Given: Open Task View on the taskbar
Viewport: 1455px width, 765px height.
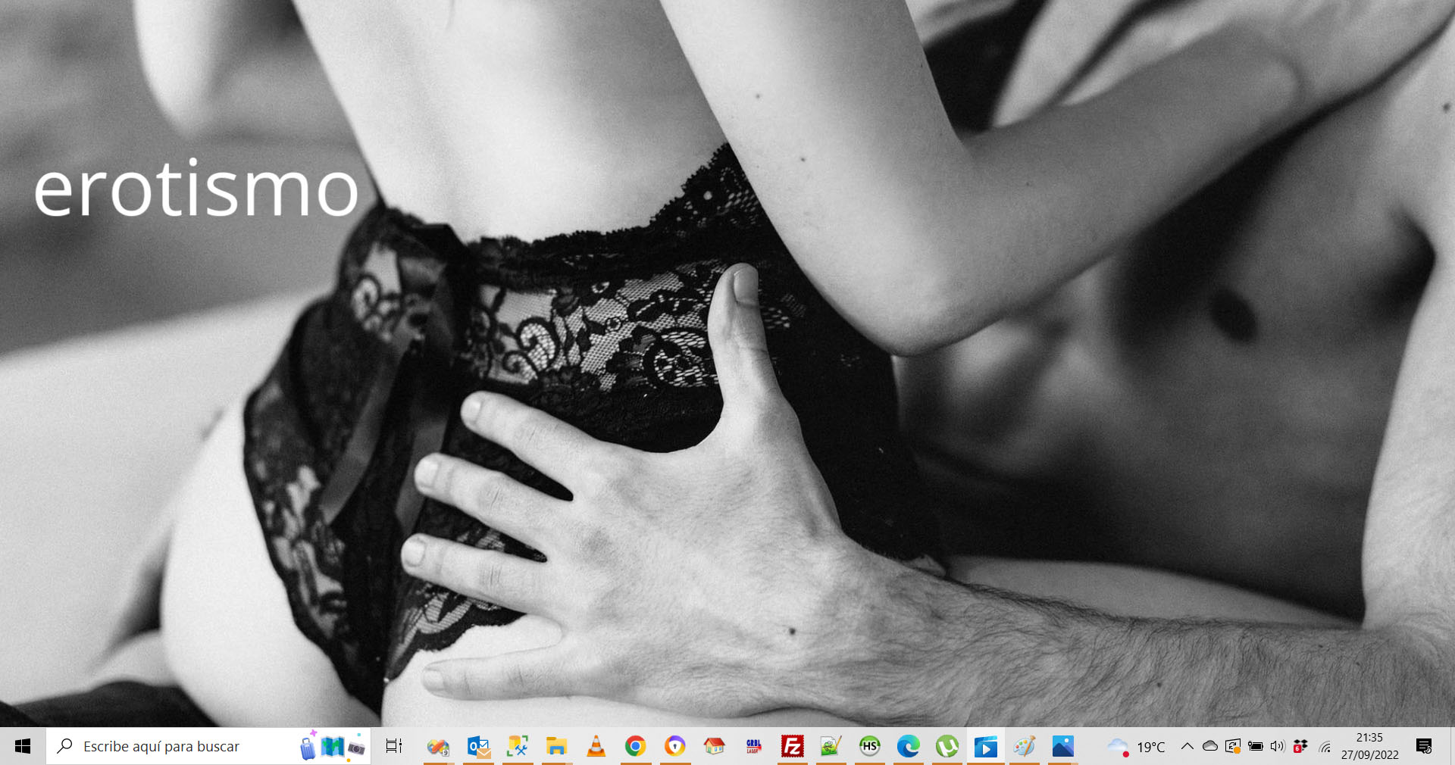Looking at the screenshot, I should (393, 746).
